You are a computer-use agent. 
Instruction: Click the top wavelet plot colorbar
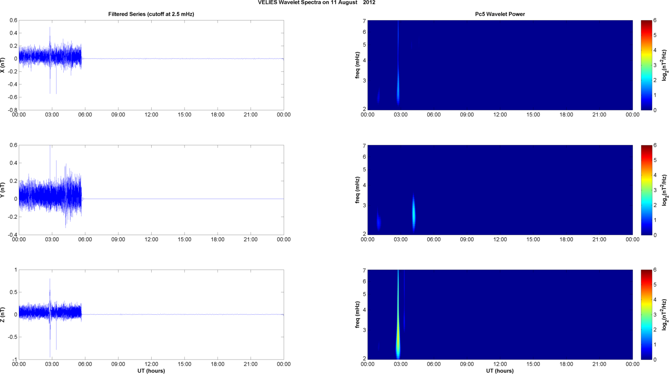pos(646,65)
